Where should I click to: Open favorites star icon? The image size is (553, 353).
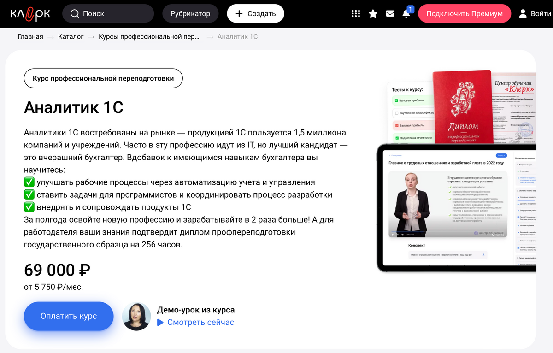[x=373, y=14]
